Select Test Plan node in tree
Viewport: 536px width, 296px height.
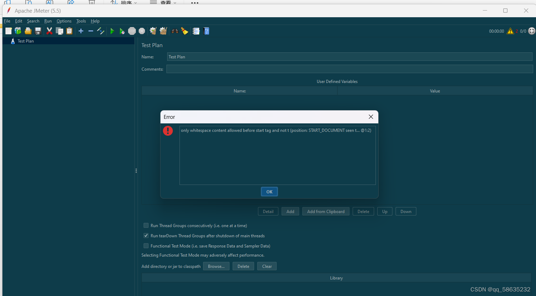click(26, 41)
